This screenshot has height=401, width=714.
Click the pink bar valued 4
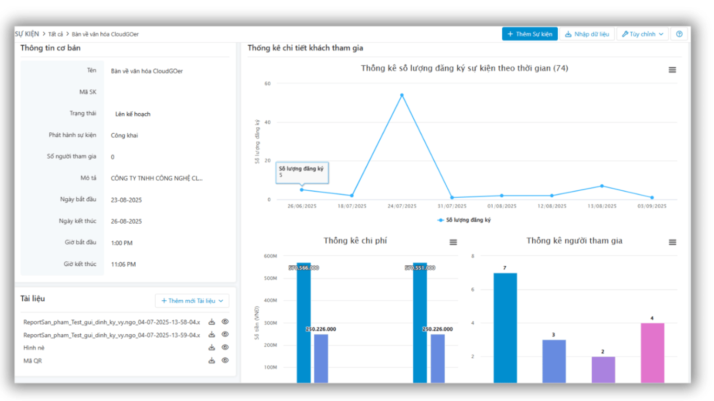pos(652,353)
